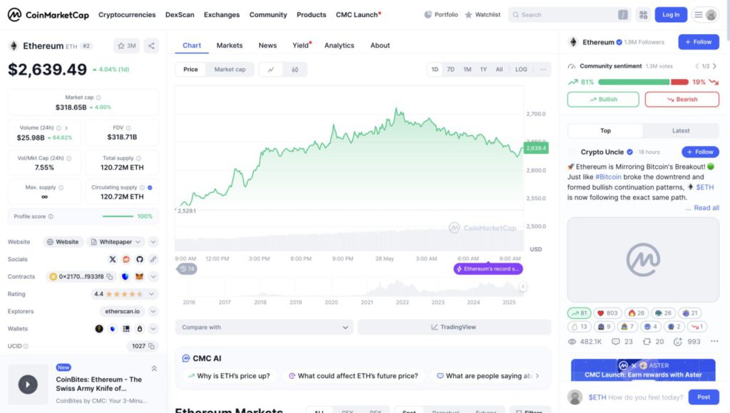Screen dimensions: 730x413
Task: Toggle LOG scale on the chart
Action: [521, 70]
